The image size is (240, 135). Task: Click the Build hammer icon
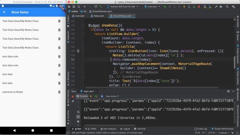pos(101,7)
